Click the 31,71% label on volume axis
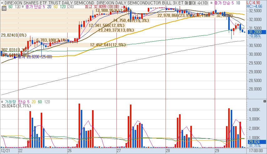 [254, 146]
